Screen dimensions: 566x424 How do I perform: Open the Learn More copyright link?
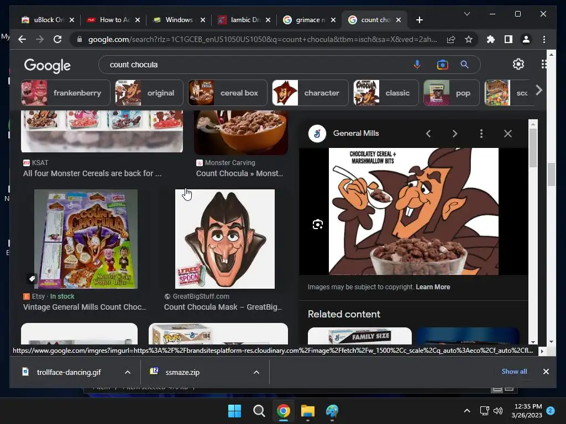[x=433, y=287]
